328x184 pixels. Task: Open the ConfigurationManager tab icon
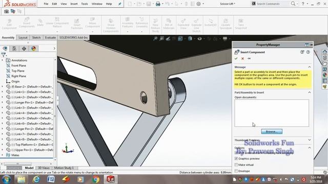14,49
